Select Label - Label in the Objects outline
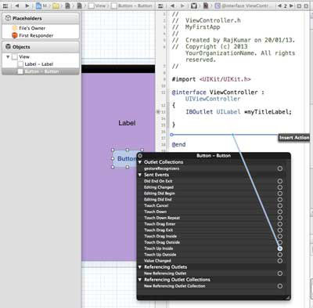Image resolution: width=313 pixels, height=308 pixels. pos(36,64)
